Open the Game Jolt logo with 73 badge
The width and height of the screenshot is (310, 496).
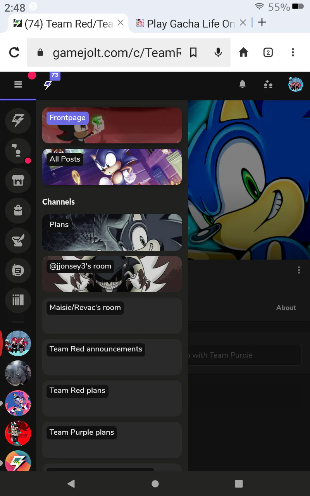[x=48, y=84]
